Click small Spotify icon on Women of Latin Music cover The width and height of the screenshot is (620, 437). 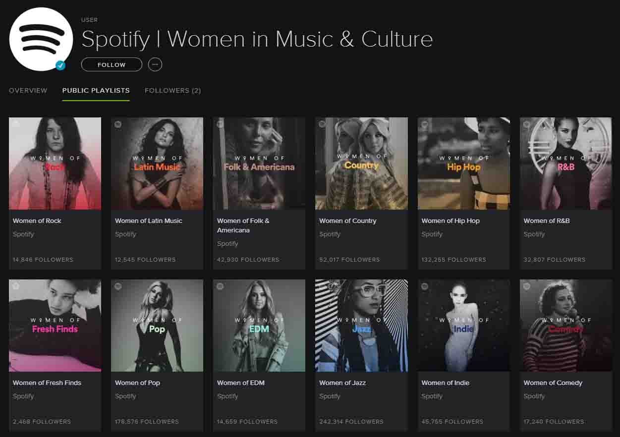pyautogui.click(x=118, y=124)
